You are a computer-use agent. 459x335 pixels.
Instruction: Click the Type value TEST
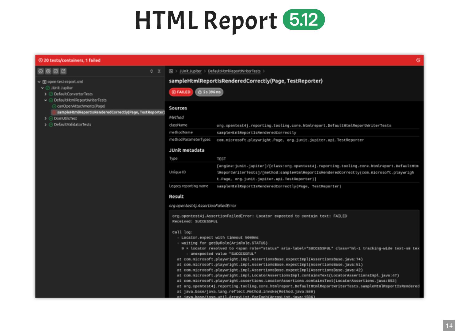(x=221, y=159)
